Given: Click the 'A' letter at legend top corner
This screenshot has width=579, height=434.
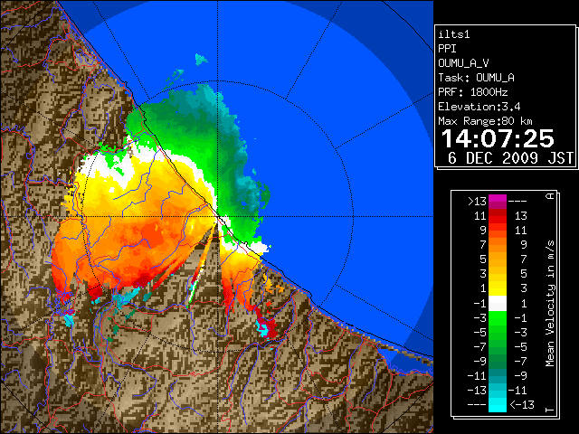Looking at the screenshot, I should tap(550, 196).
